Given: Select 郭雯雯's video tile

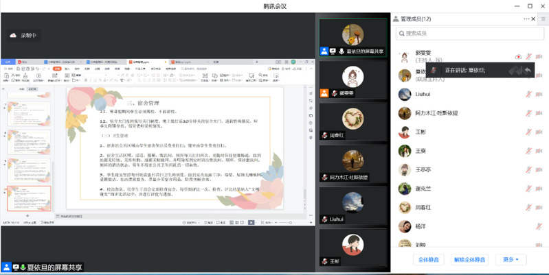Looking at the screenshot, I should pyautogui.click(x=352, y=80).
